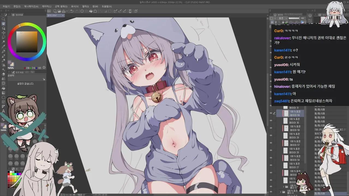The width and height of the screenshot is (349, 196).
Task: Toggle visibility eye of 레이어 27
Action: [x=271, y=165]
